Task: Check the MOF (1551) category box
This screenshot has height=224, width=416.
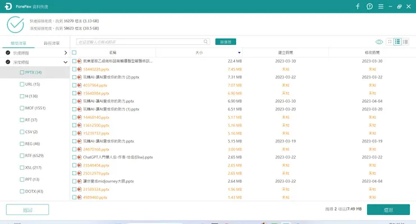Action: point(22,108)
